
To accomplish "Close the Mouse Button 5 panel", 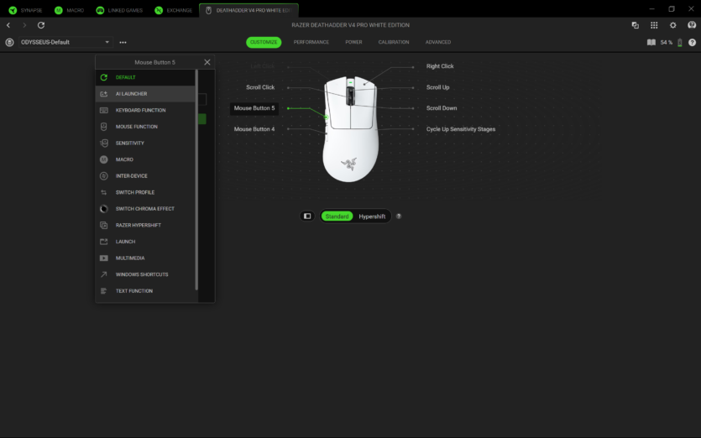I will point(207,62).
